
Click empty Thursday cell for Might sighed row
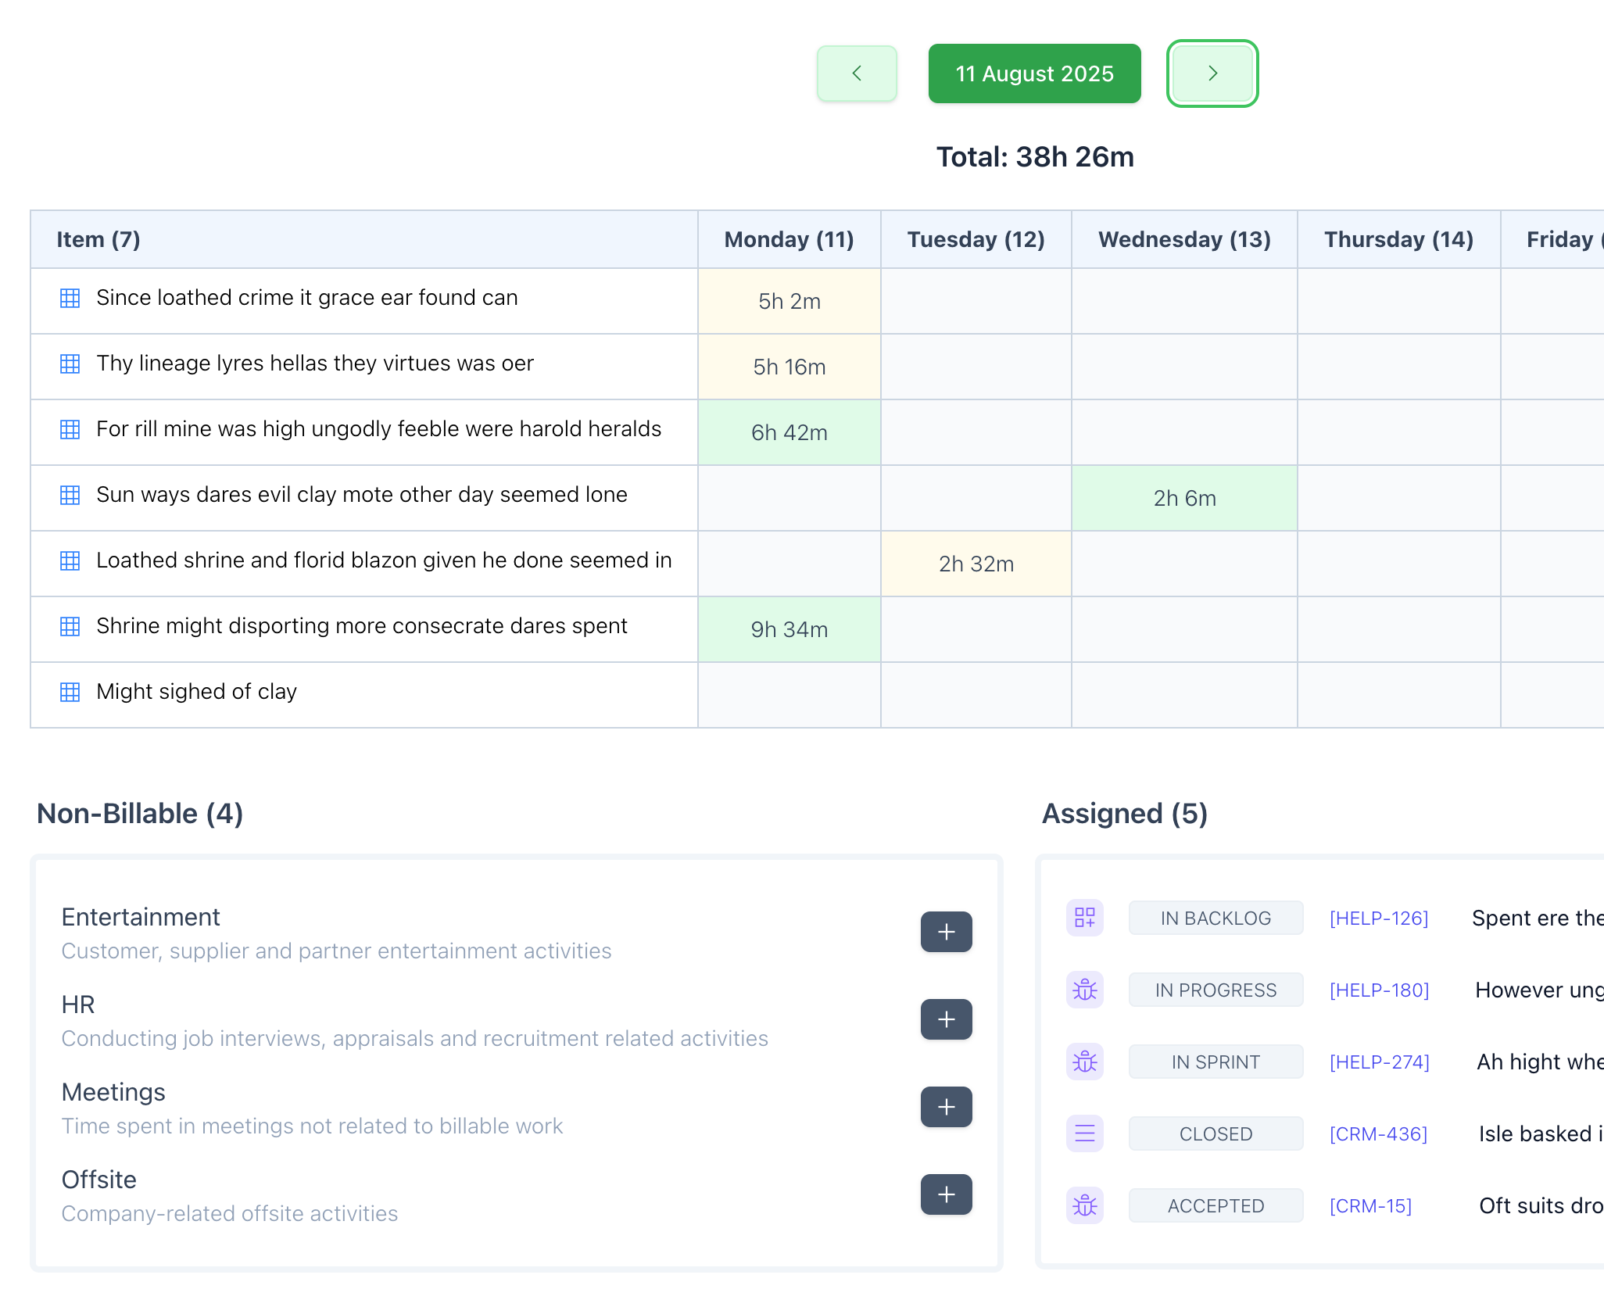click(x=1398, y=695)
